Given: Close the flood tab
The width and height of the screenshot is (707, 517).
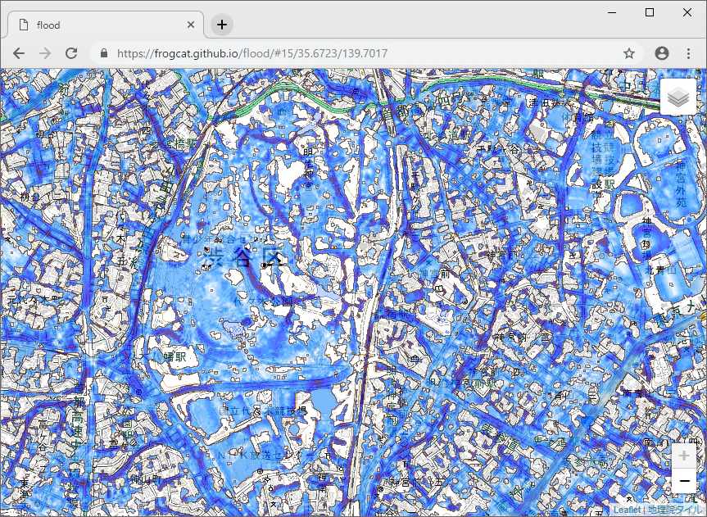Looking at the screenshot, I should pyautogui.click(x=191, y=25).
